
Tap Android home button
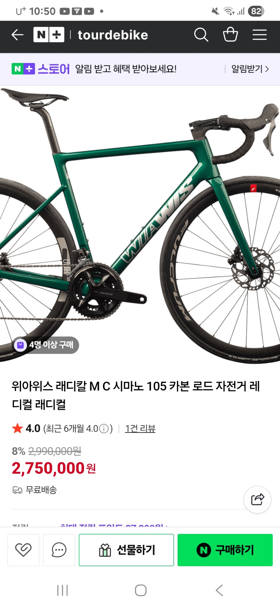pos(141,590)
